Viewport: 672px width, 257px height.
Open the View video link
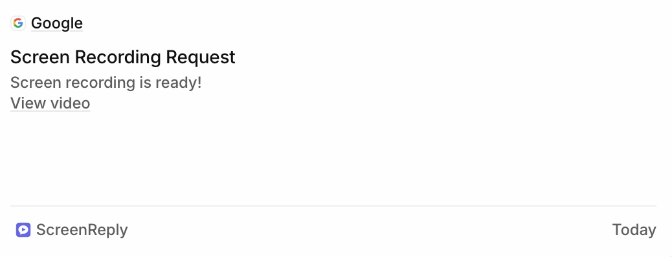click(50, 103)
